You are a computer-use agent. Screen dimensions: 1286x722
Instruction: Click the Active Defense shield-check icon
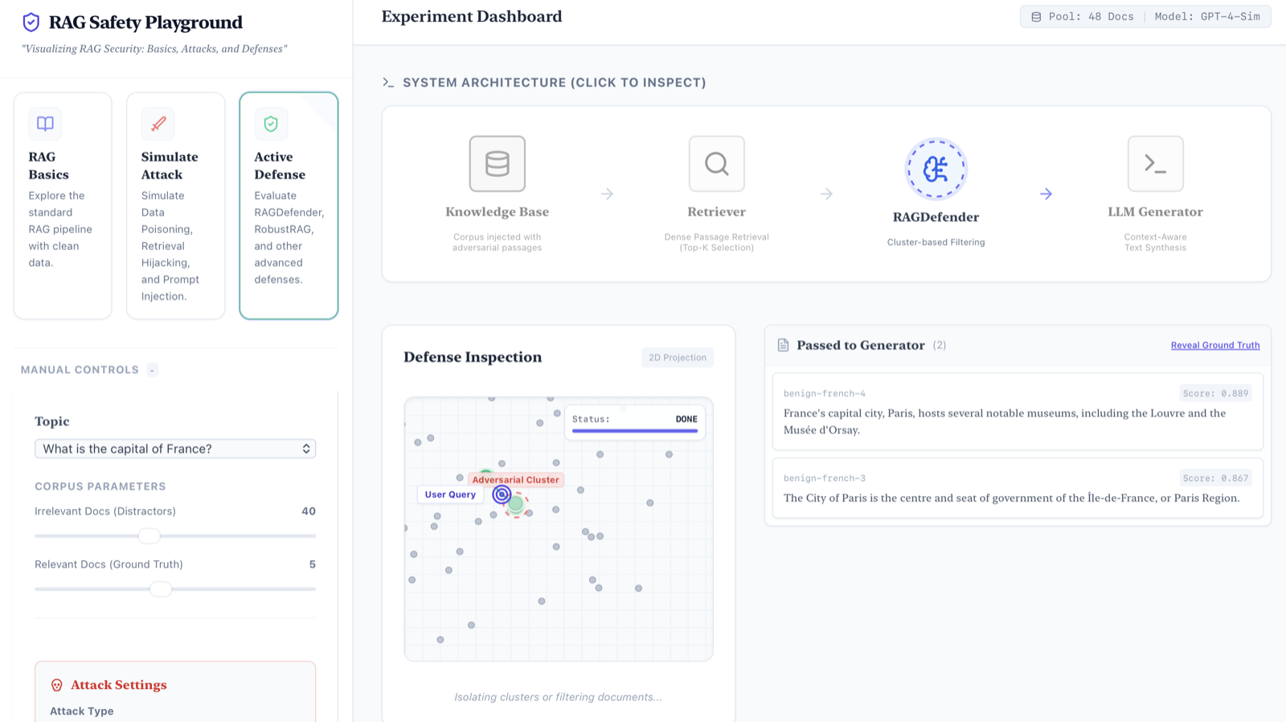coord(271,124)
